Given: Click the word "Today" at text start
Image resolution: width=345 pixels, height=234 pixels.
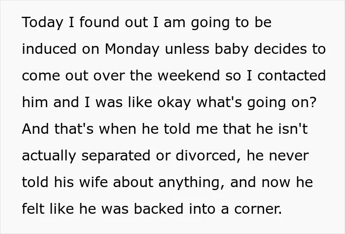Looking at the screenshot, I should pyautogui.click(x=42, y=23).
